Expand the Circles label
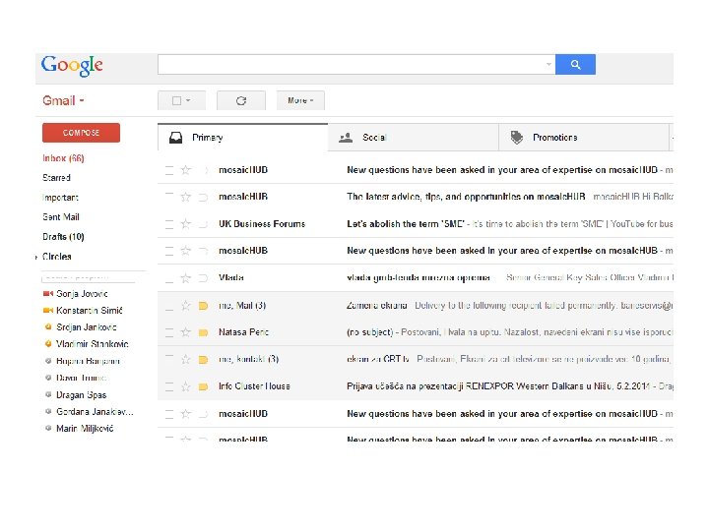This screenshot has width=709, height=531. [36, 257]
